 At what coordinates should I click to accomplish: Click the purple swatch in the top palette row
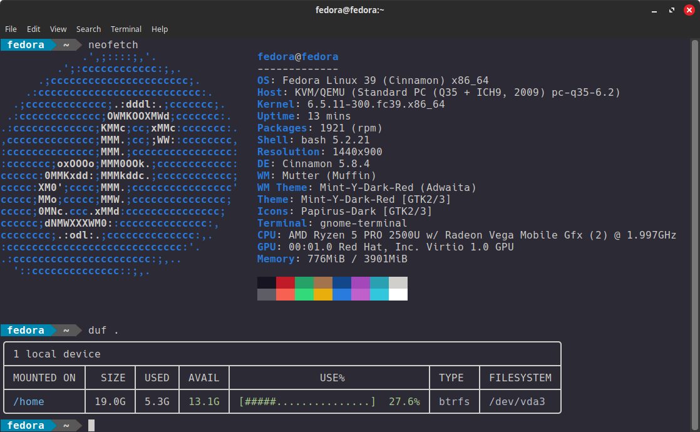[360, 282]
